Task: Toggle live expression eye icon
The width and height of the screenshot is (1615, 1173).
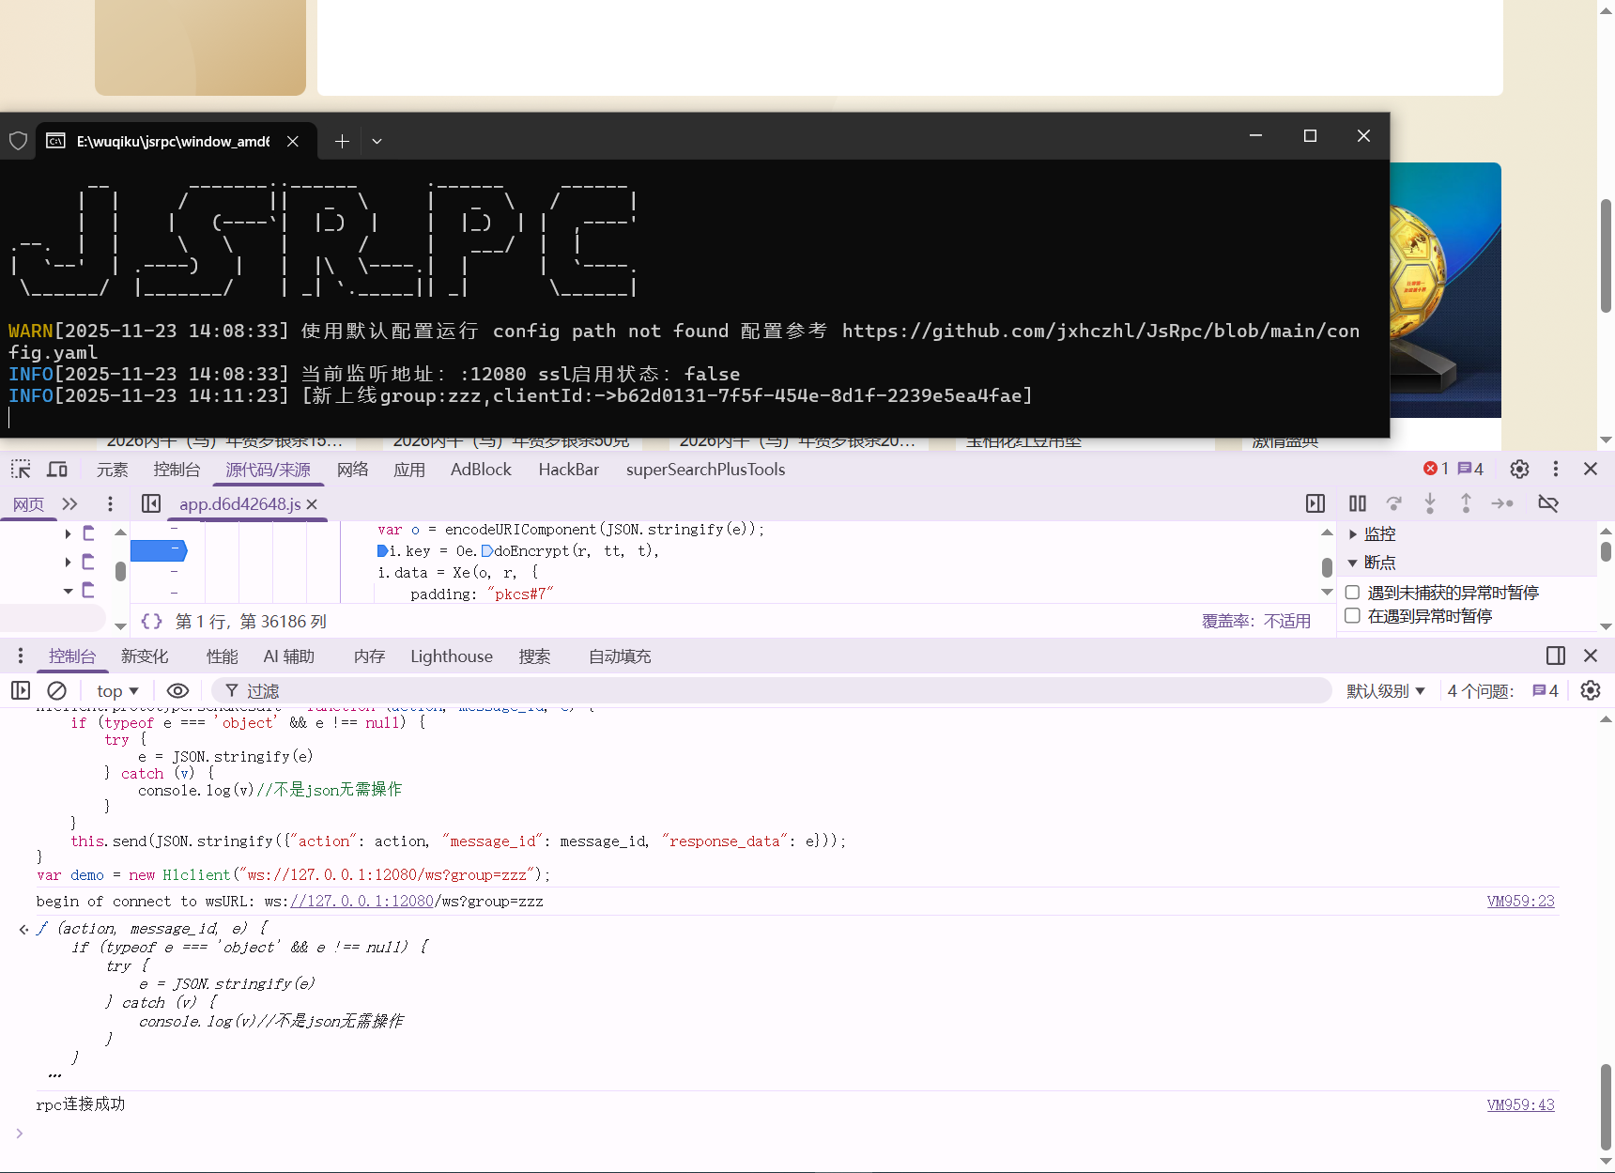Action: pyautogui.click(x=177, y=691)
